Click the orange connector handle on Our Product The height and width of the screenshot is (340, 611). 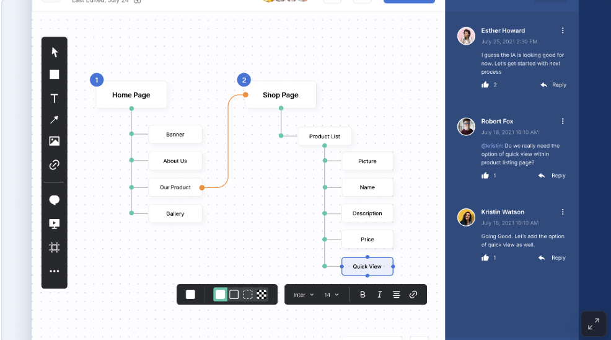(202, 188)
